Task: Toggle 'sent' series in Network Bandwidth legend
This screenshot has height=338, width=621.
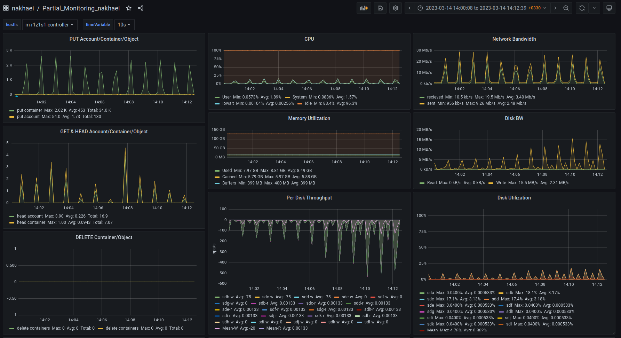Action: point(431,103)
